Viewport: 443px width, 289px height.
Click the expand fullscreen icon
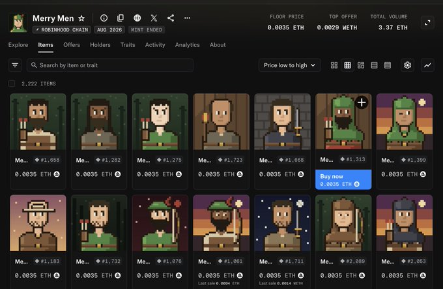click(x=427, y=23)
